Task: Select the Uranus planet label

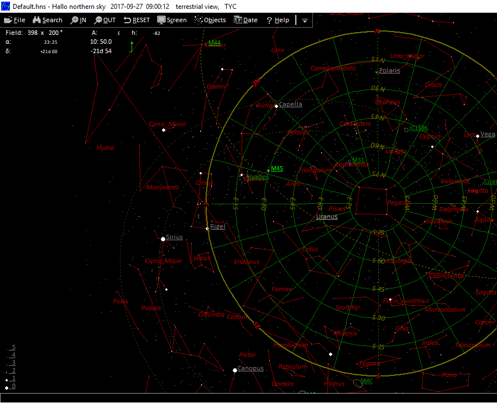Action: (327, 217)
